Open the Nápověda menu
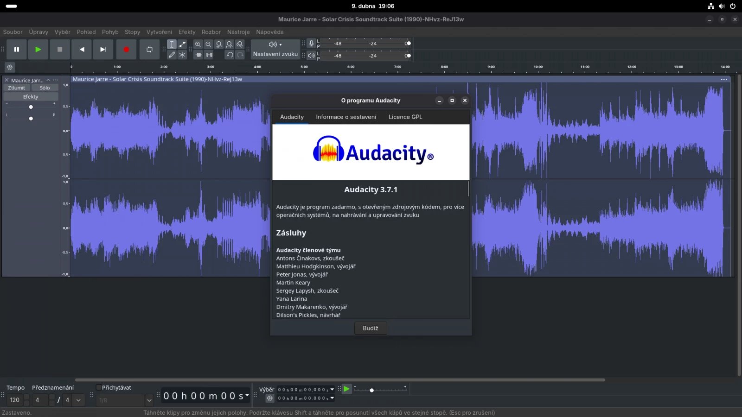The height and width of the screenshot is (417, 742). point(270,32)
